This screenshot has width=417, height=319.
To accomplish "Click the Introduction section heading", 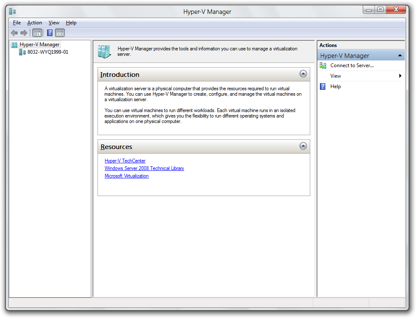I will point(120,75).
